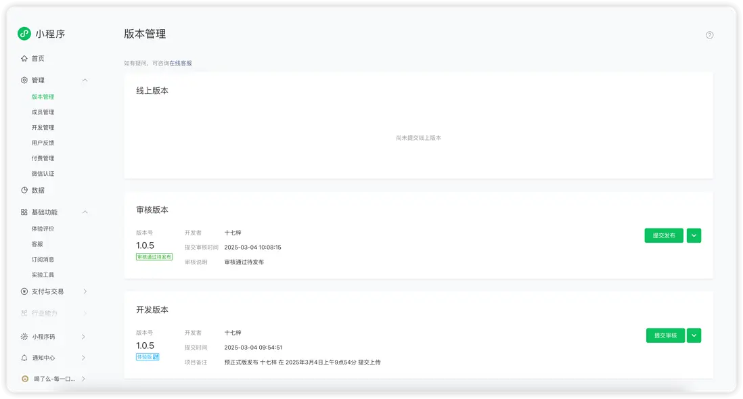Open 开发管理 menu item
743x399 pixels.
point(43,127)
